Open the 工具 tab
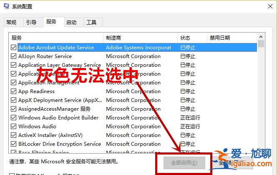The height and width of the screenshot is (175, 277). (93, 22)
